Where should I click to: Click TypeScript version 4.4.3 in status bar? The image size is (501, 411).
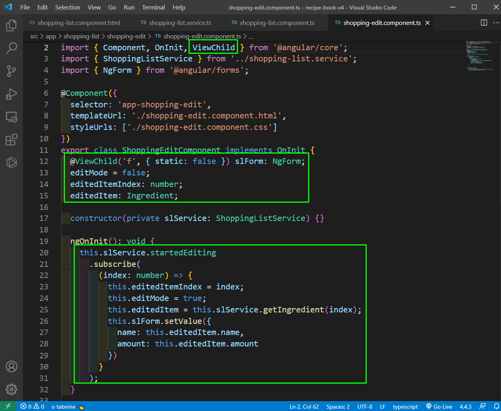point(465,406)
